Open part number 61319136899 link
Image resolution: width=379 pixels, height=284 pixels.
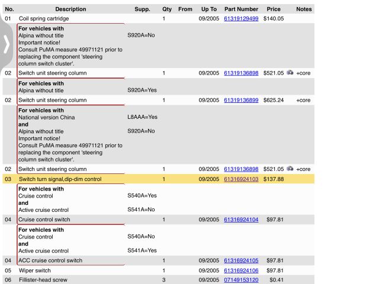tap(241, 100)
